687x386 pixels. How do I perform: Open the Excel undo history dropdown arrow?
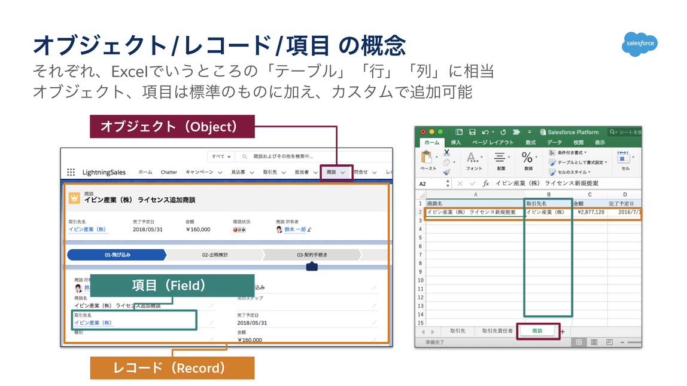[493, 131]
